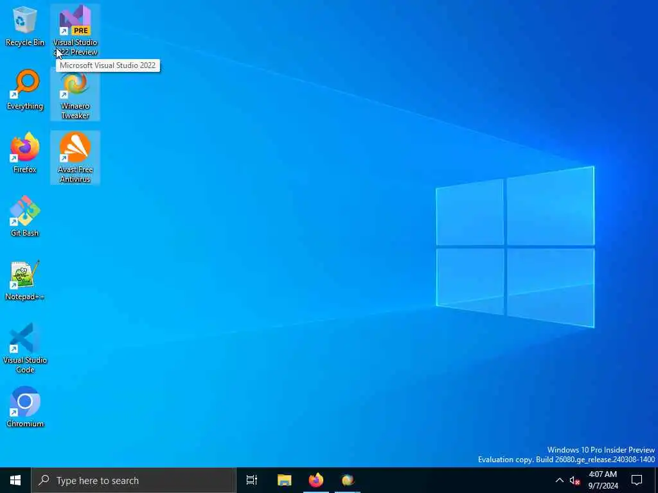The height and width of the screenshot is (493, 658).
Task: Select the Git Bash desktop shortcut
Action: coord(25,216)
